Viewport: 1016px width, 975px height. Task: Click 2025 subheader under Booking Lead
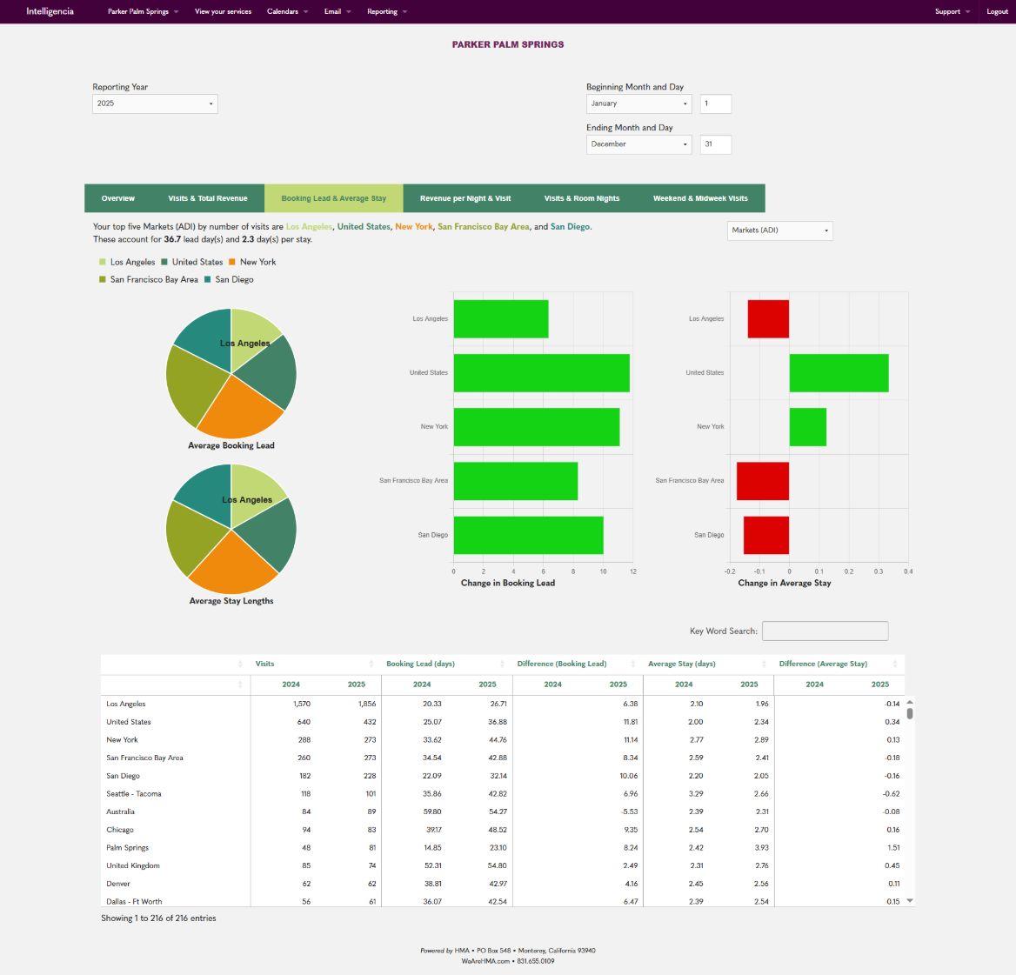click(487, 685)
